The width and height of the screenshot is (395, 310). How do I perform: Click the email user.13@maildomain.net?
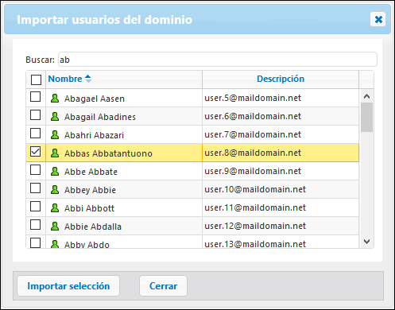(255, 244)
